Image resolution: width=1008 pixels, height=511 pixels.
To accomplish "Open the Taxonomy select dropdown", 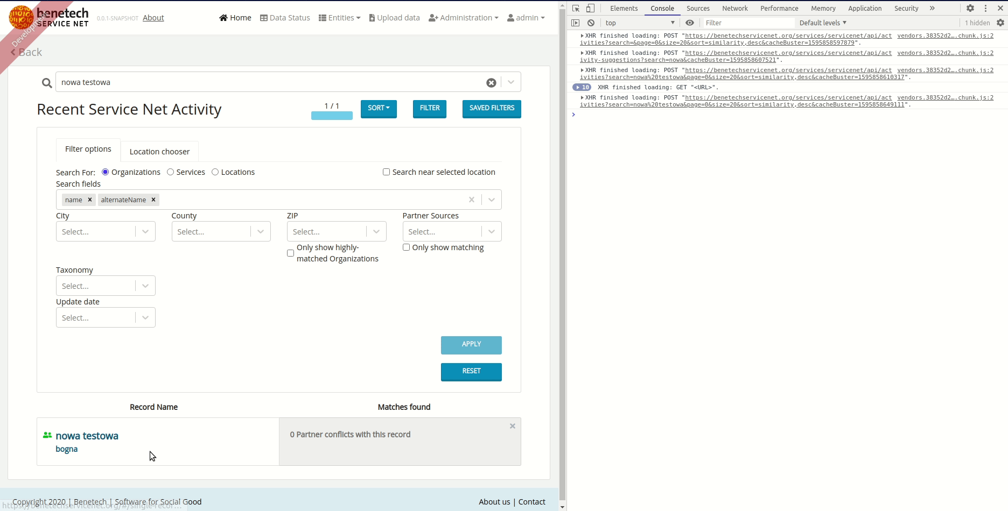I will (x=106, y=286).
